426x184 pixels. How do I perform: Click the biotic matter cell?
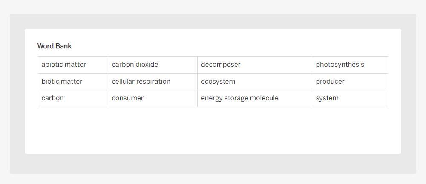pyautogui.click(x=62, y=82)
